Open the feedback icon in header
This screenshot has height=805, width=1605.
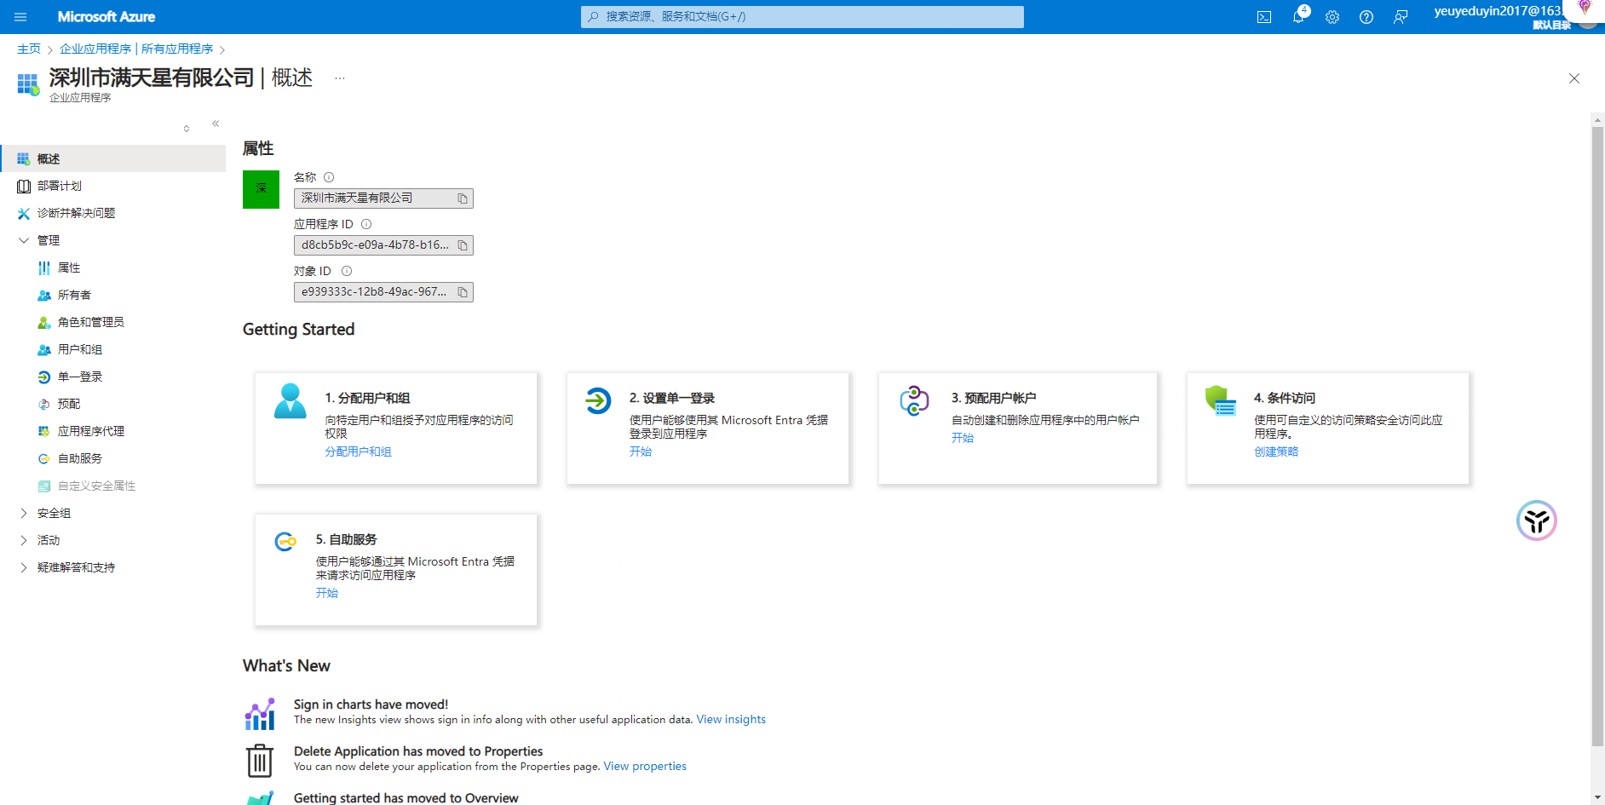(x=1401, y=17)
